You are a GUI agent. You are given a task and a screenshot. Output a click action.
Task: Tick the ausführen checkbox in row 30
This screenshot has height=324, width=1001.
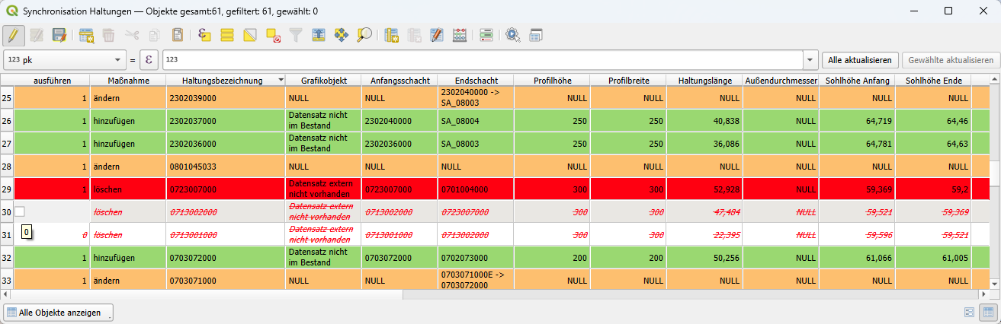(21, 212)
